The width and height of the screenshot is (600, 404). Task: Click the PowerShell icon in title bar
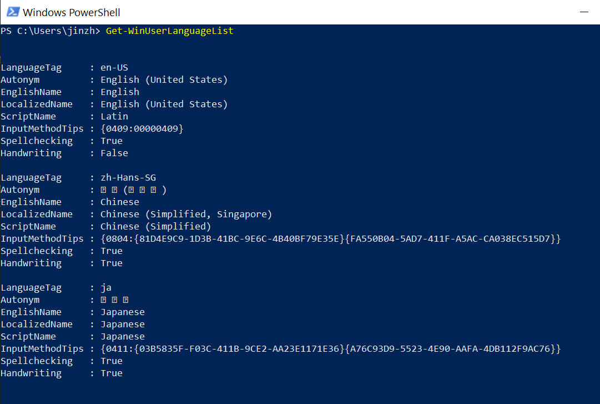(13, 12)
